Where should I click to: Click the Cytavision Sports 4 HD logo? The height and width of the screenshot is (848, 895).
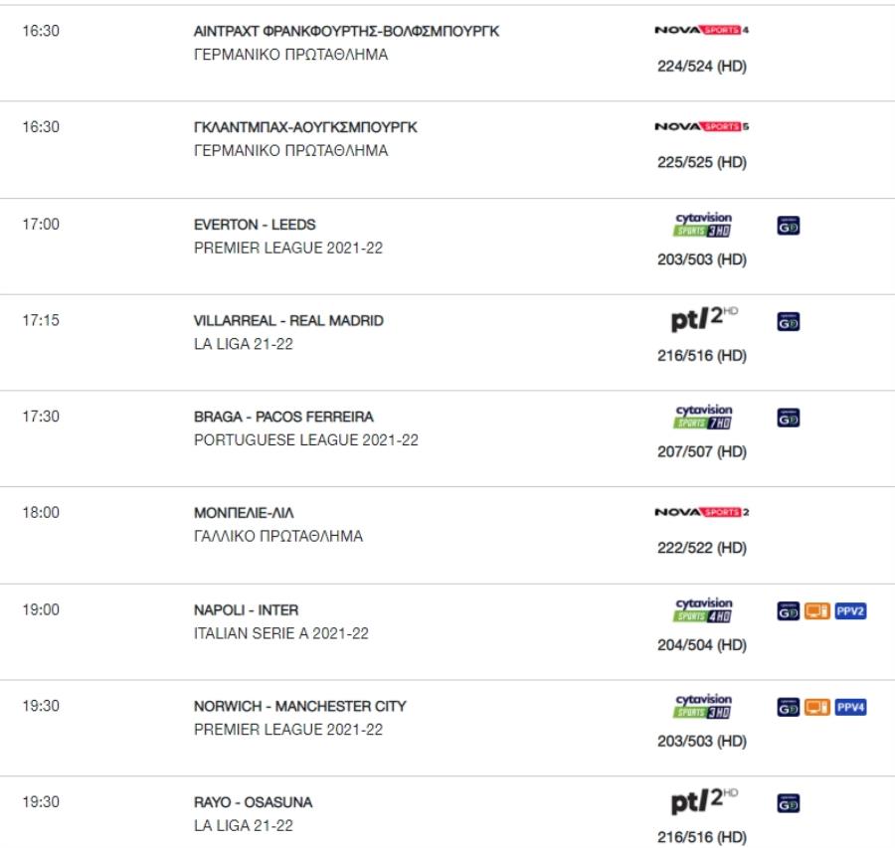click(703, 610)
